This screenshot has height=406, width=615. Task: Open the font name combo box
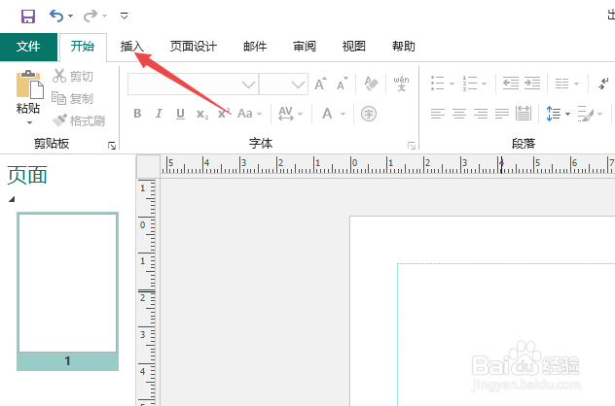193,85
